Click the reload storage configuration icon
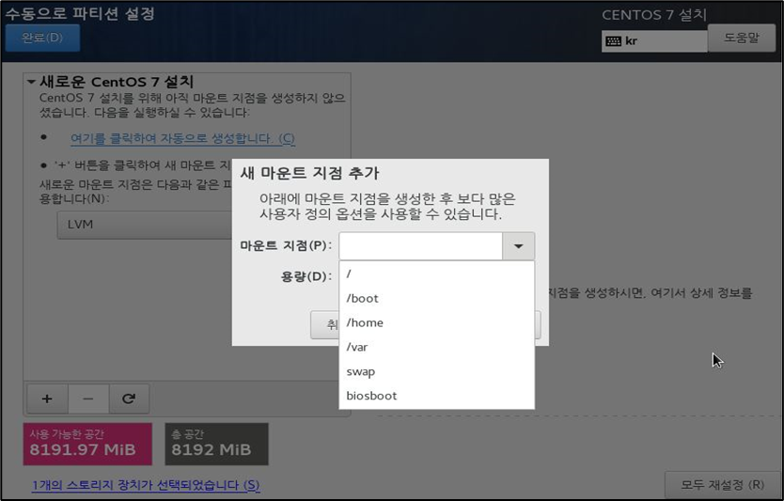 click(x=129, y=399)
